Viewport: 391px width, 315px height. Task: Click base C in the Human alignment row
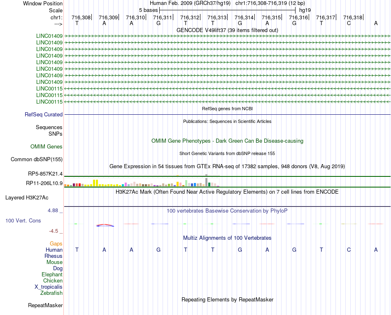tap(349, 250)
